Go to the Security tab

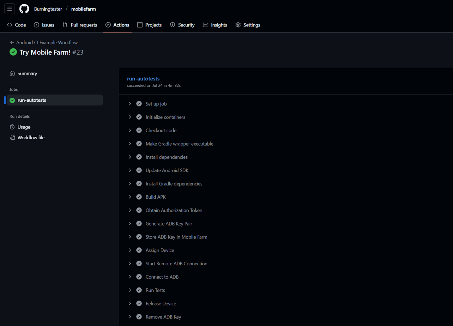tap(182, 25)
